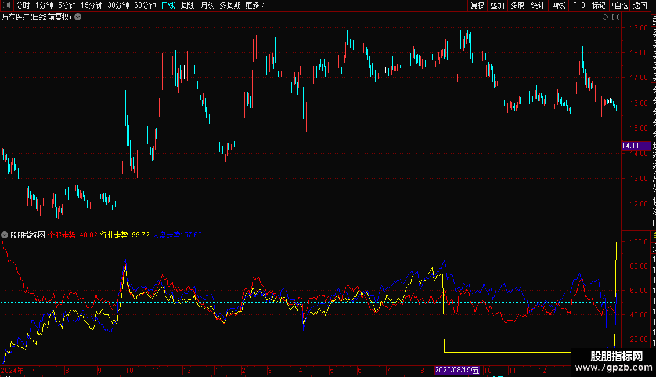Open the dropdown beside 股朋指标网 indicator
Image resolution: width=656 pixels, height=377 pixels.
tap(5, 235)
